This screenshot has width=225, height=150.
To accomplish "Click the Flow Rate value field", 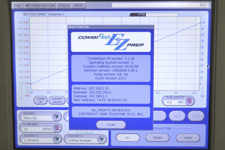I will (37, 129).
